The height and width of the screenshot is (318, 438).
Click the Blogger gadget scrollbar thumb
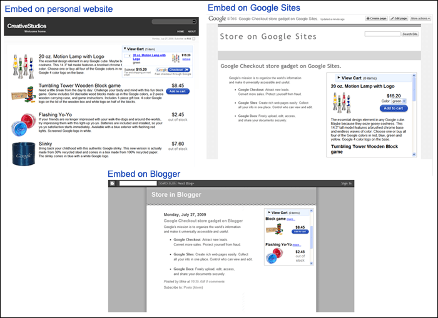coord(312,237)
